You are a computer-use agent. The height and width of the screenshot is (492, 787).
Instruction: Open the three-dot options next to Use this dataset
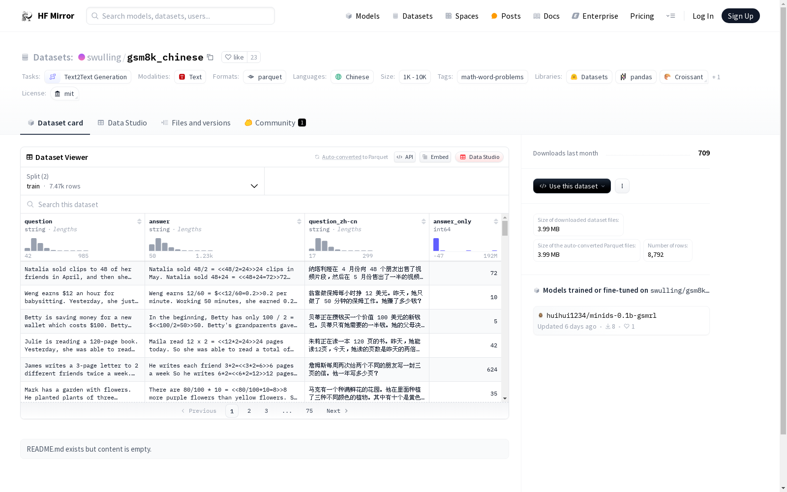pyautogui.click(x=622, y=186)
